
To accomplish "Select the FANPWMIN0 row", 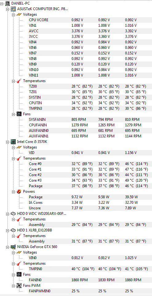I will tap(90, 291).
